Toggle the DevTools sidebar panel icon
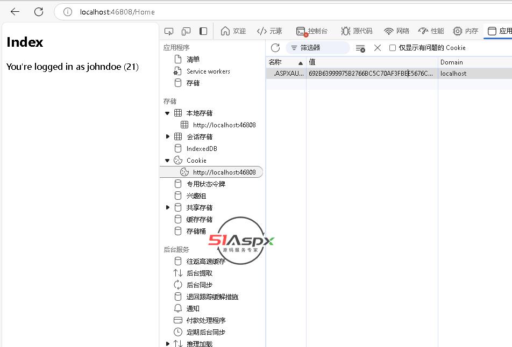The width and height of the screenshot is (512, 347). (x=203, y=31)
